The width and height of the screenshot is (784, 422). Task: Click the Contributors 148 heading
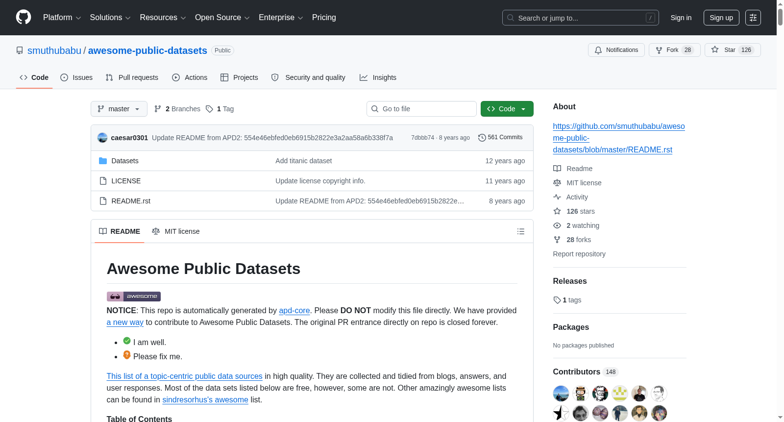click(x=586, y=372)
